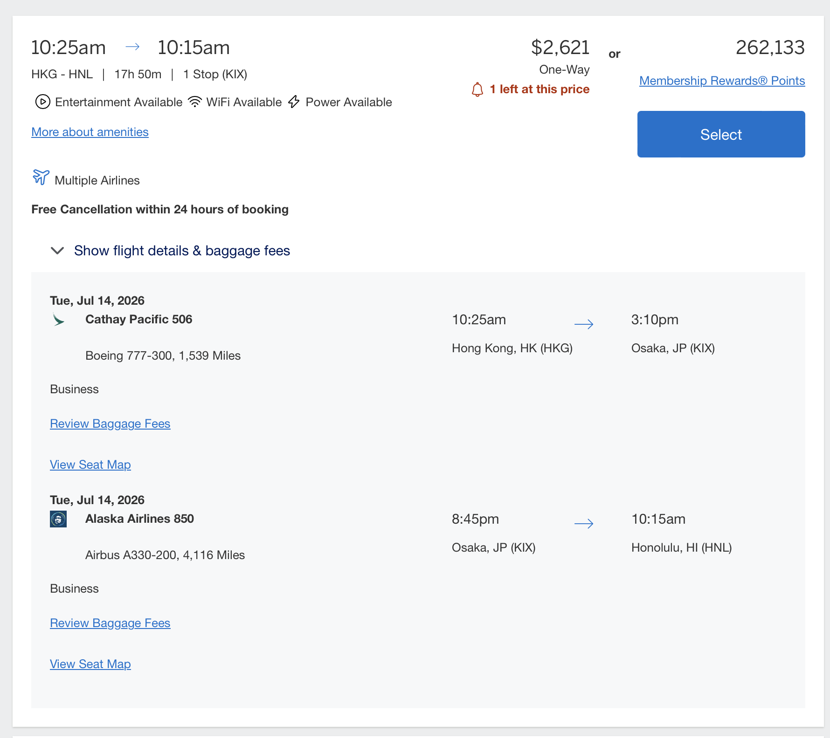Click the Cathay Pacific airline logo
The image size is (830, 738).
58,320
